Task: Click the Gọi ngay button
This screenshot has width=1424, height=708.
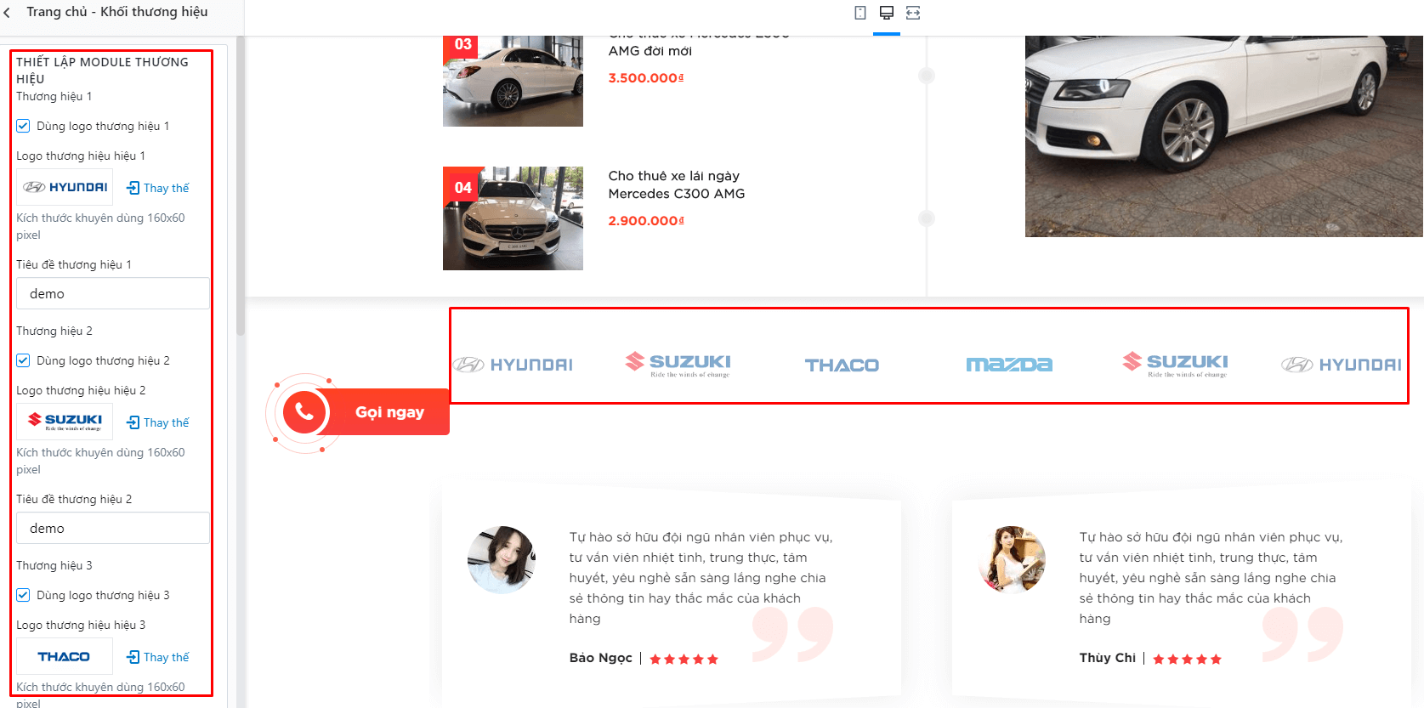Action: pos(389,412)
